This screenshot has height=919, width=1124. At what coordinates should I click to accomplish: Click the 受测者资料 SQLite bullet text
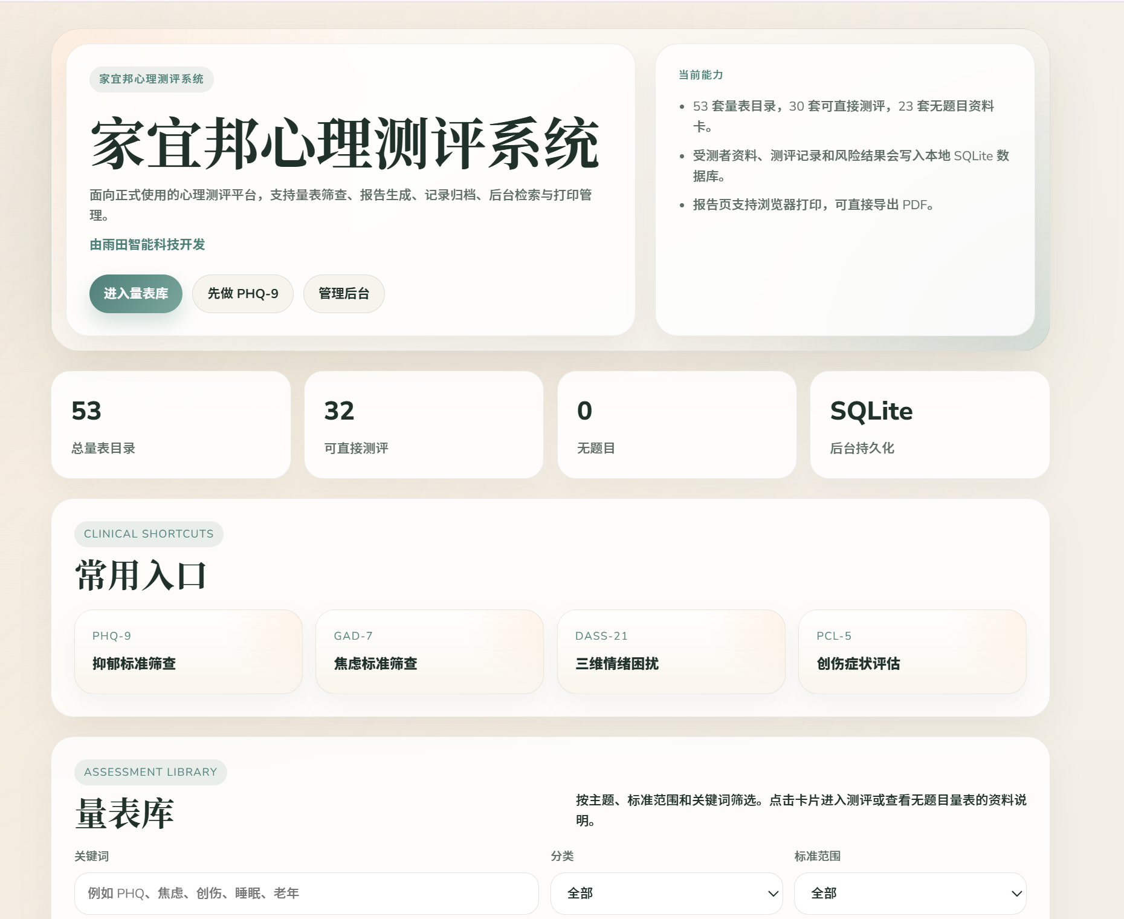point(851,166)
